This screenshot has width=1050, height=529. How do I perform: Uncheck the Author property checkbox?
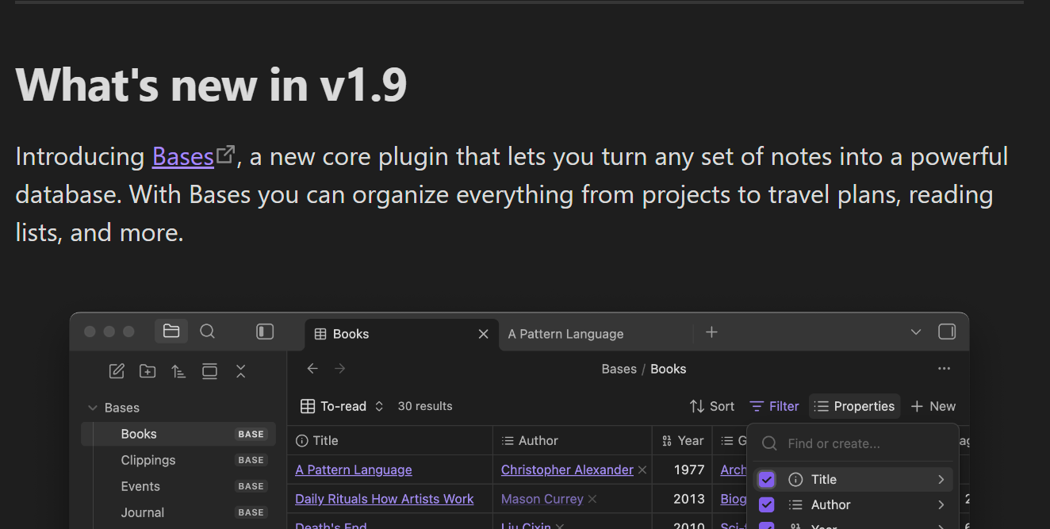(766, 505)
